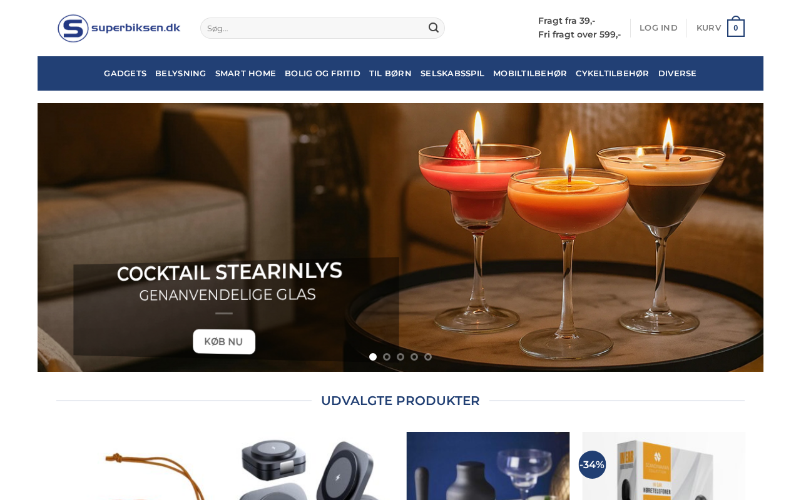Viewport: 801px width, 500px height.
Task: Select the fourth slider dot
Action: (x=414, y=357)
